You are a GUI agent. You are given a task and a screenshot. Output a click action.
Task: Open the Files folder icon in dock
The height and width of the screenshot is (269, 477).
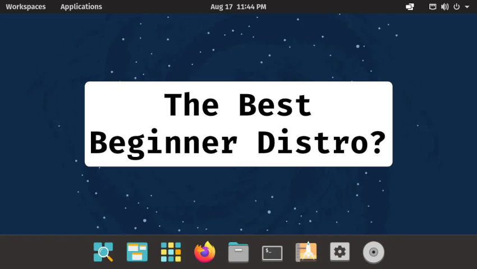click(238, 252)
